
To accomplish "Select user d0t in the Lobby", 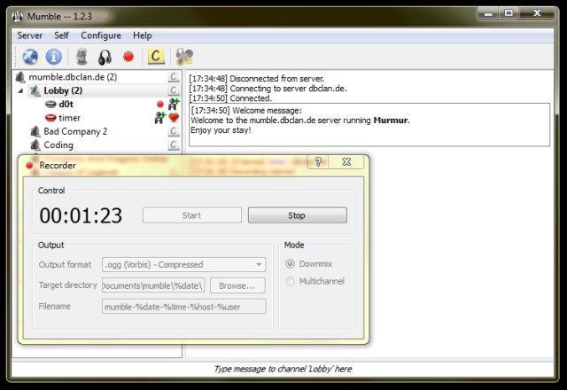I will pos(66,105).
